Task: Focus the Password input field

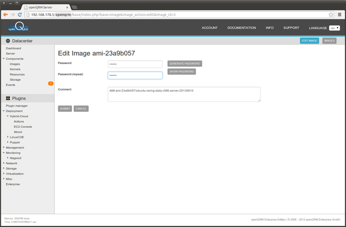Action: pos(135,64)
